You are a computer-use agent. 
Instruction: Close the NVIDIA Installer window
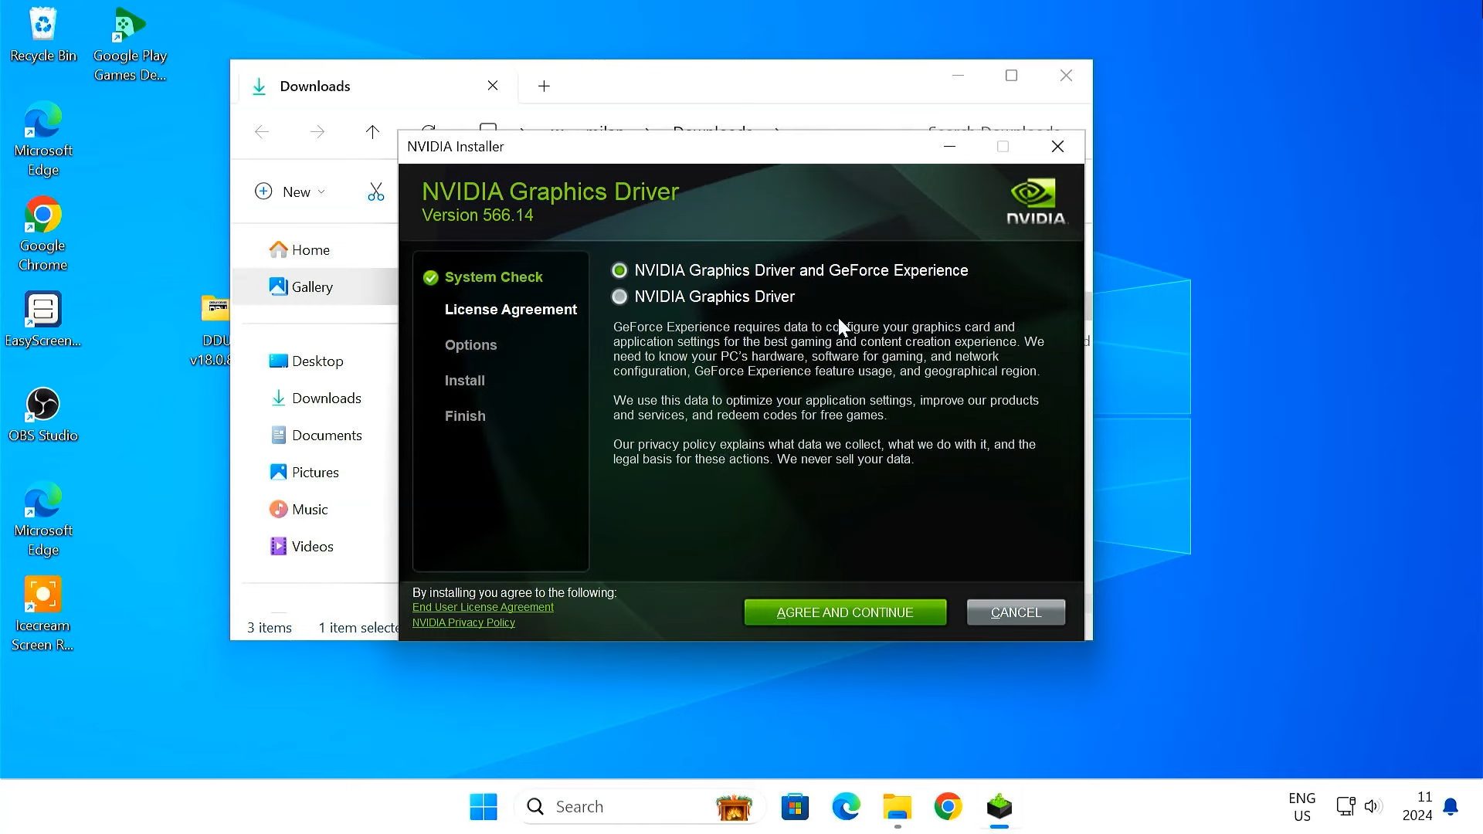[x=1057, y=147]
